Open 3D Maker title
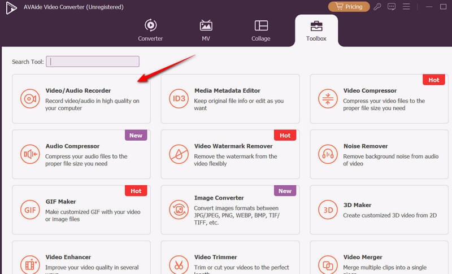The height and width of the screenshot is (274, 452). (357, 205)
